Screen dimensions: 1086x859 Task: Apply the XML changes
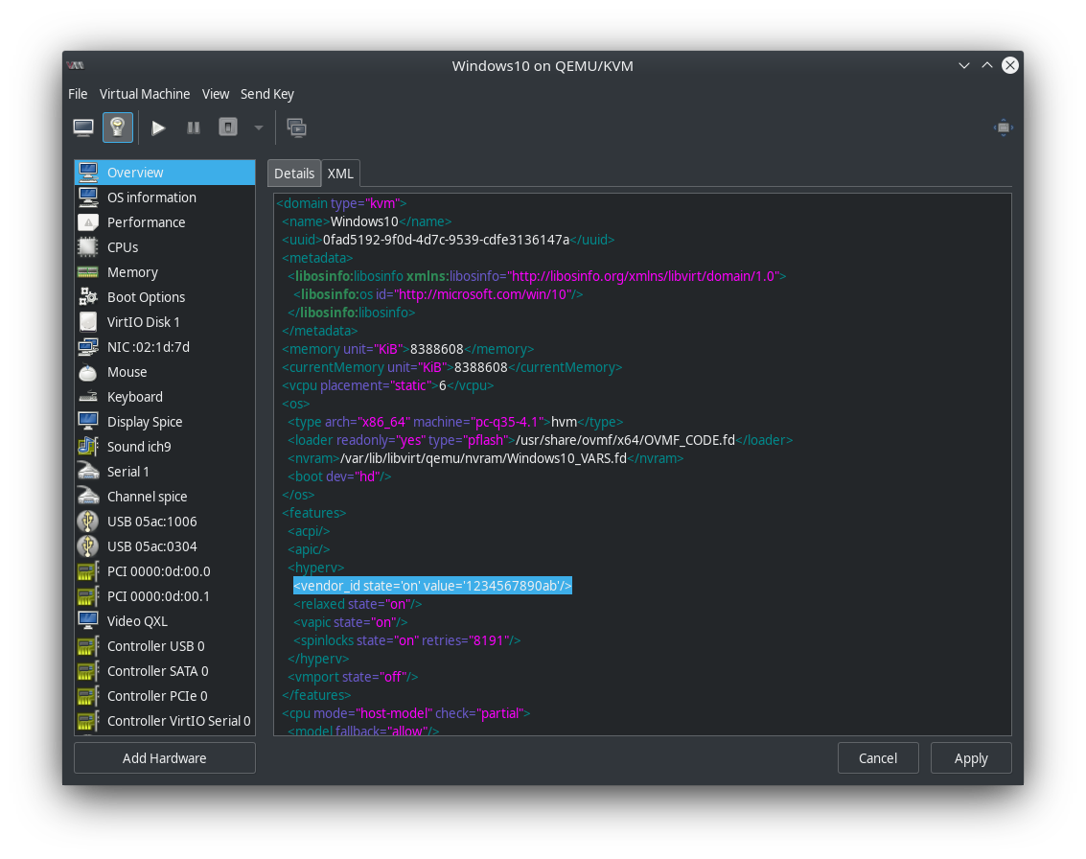pos(971,758)
